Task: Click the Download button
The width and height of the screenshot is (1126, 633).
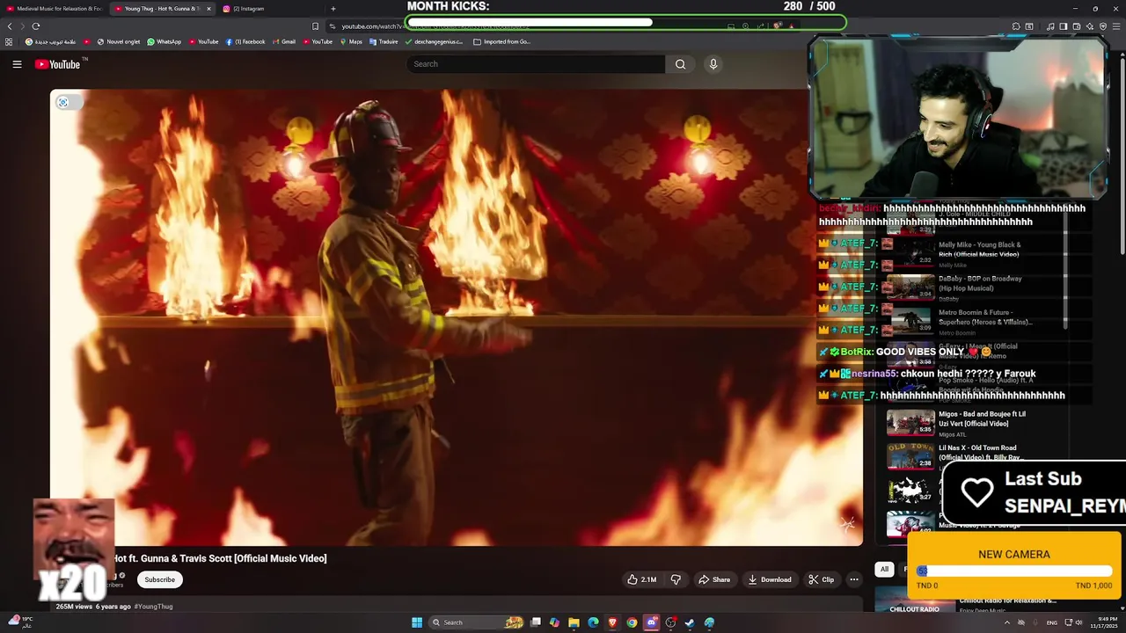Action: (770, 579)
